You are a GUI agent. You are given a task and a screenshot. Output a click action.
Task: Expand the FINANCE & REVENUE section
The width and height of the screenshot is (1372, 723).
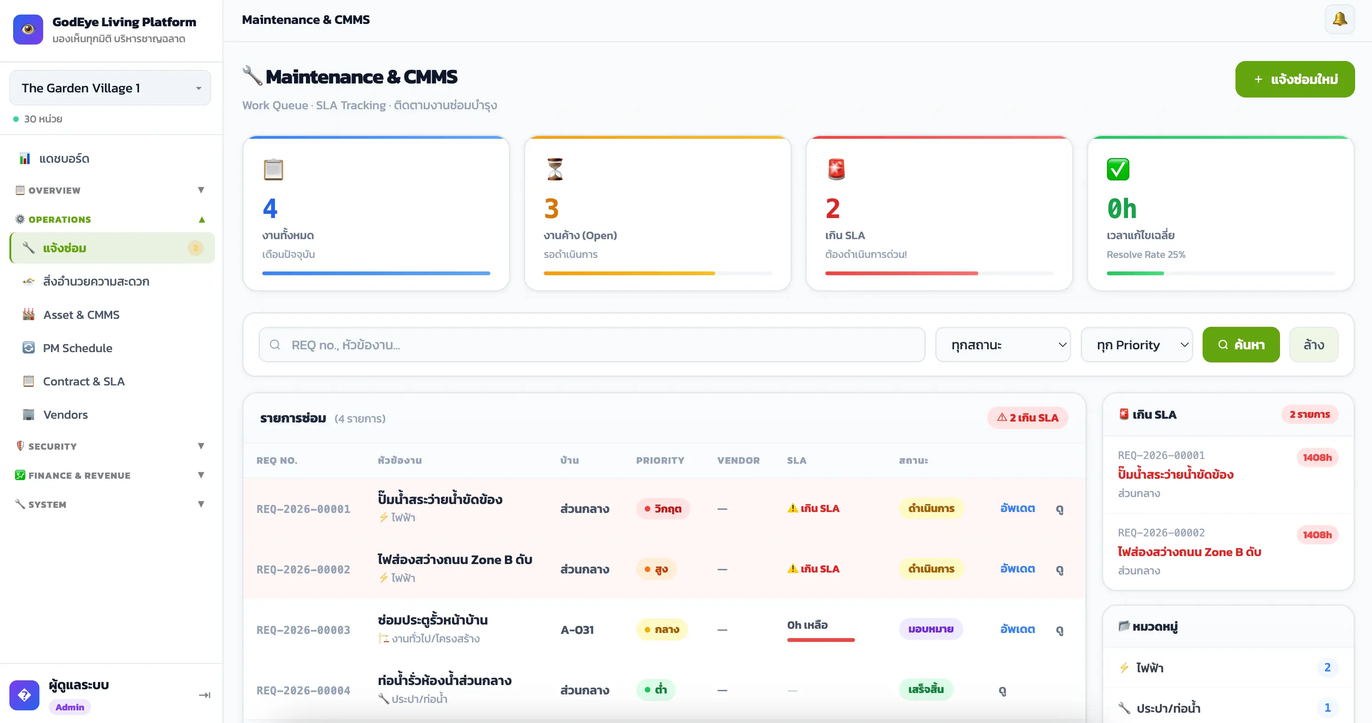[110, 475]
